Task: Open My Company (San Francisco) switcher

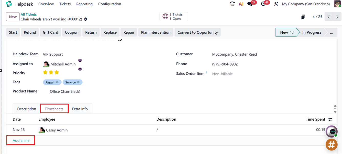Action: pyautogui.click(x=306, y=4)
